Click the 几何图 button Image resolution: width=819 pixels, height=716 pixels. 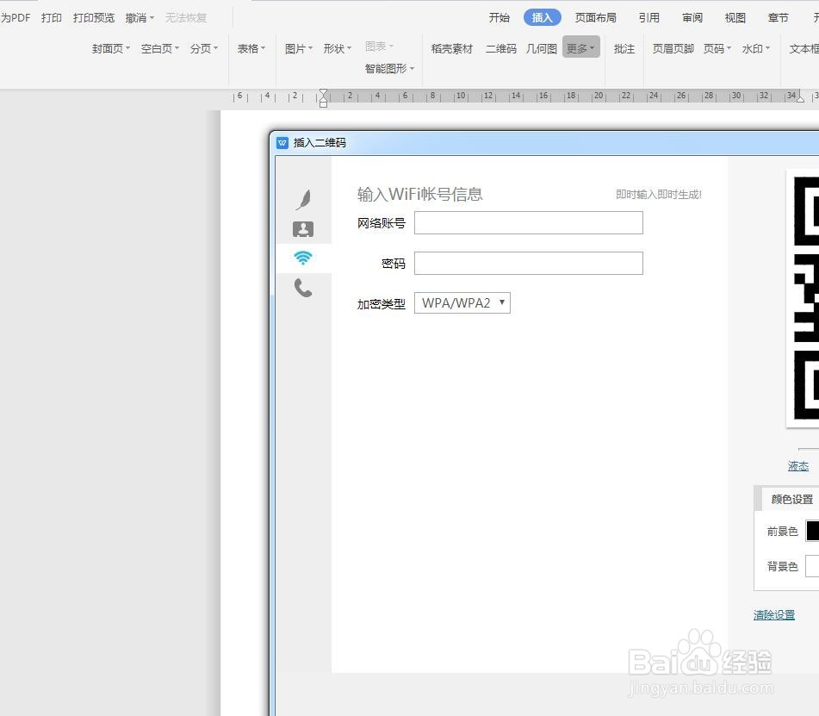542,48
